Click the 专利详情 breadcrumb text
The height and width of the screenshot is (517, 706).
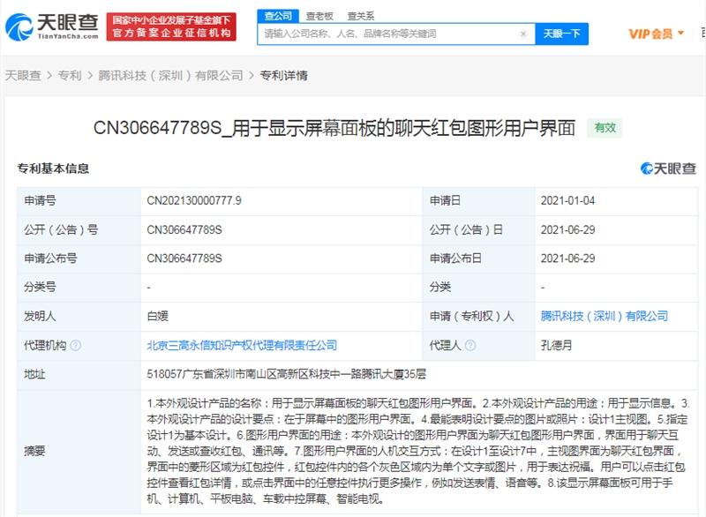tap(284, 76)
